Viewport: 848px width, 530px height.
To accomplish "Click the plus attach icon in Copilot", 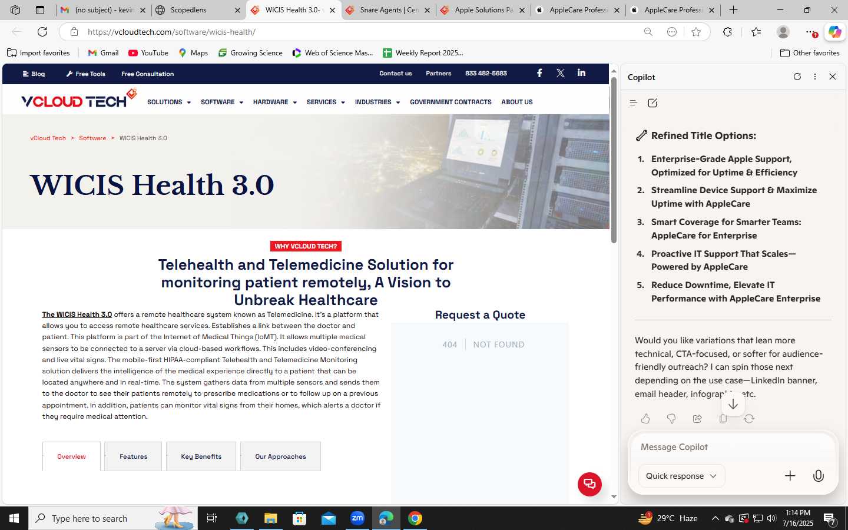I will tap(790, 476).
